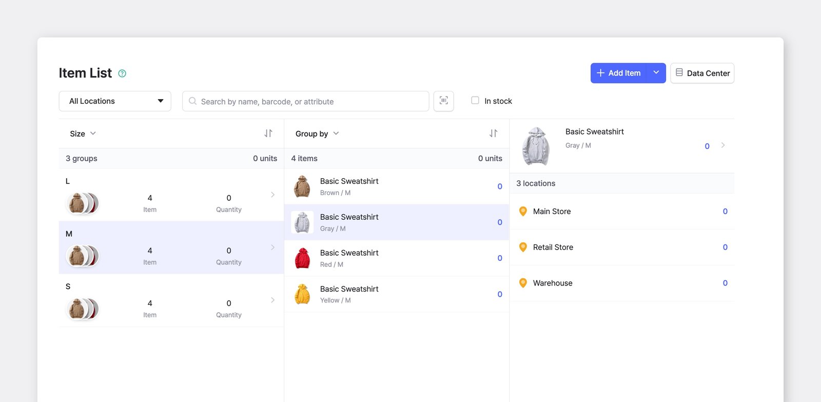Open the Size grouping dropdown

point(83,133)
